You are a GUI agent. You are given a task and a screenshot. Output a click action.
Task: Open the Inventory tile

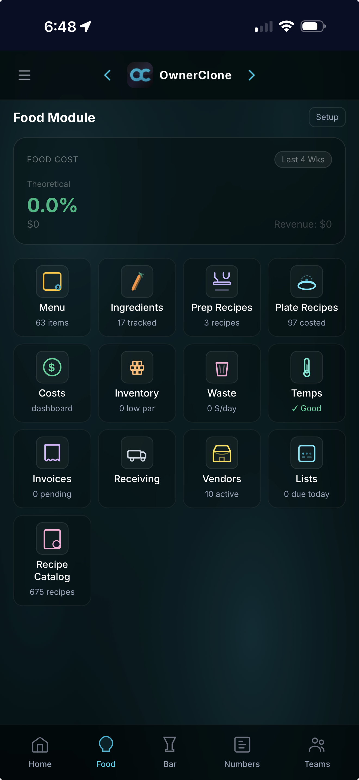coord(137,383)
